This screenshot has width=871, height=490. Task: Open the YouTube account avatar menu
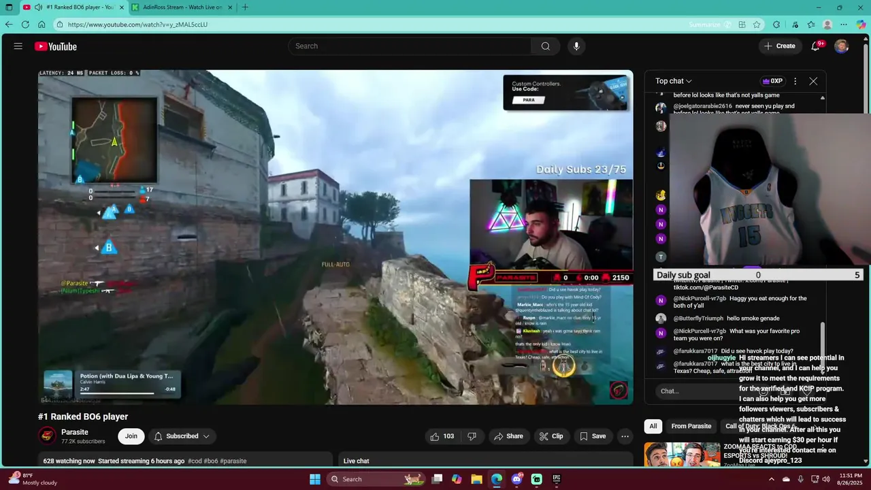point(842,46)
